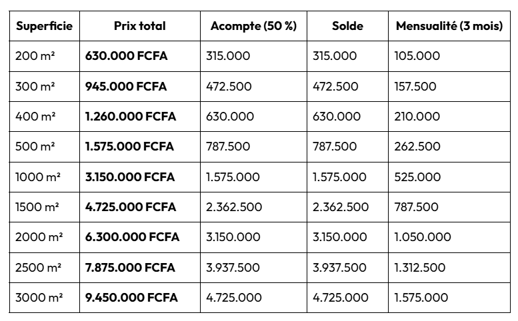The height and width of the screenshot is (321, 518).
Task: Select the Prix total header cell
Action: coord(140,26)
